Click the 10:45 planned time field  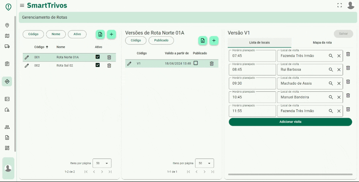(x=252, y=97)
